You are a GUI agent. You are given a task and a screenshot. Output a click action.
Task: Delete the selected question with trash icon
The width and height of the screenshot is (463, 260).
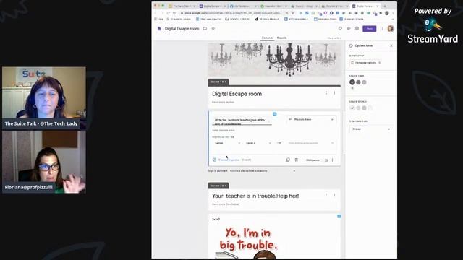[296, 160]
